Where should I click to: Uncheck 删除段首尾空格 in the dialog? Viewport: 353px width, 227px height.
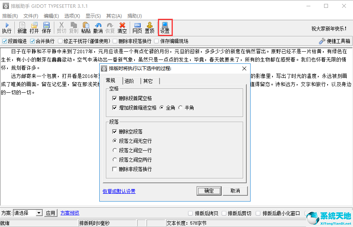click(115, 98)
